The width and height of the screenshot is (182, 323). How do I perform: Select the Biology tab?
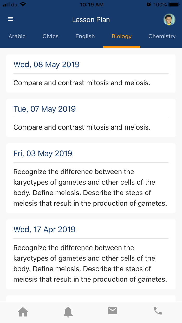pos(122,36)
